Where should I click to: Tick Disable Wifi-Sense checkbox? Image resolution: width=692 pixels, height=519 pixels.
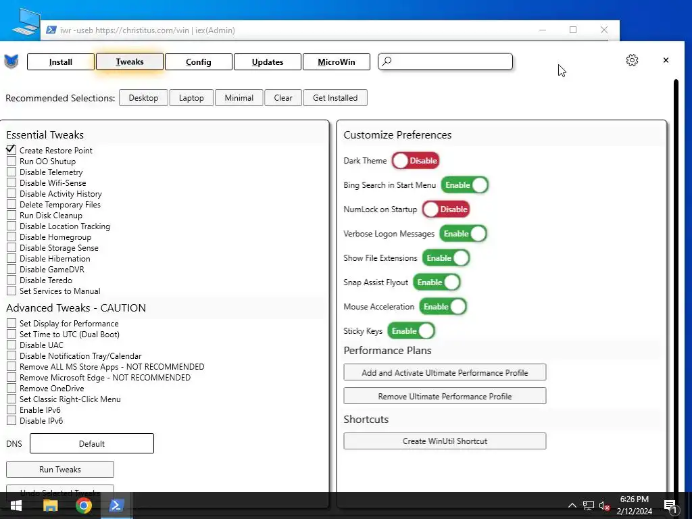(x=11, y=182)
